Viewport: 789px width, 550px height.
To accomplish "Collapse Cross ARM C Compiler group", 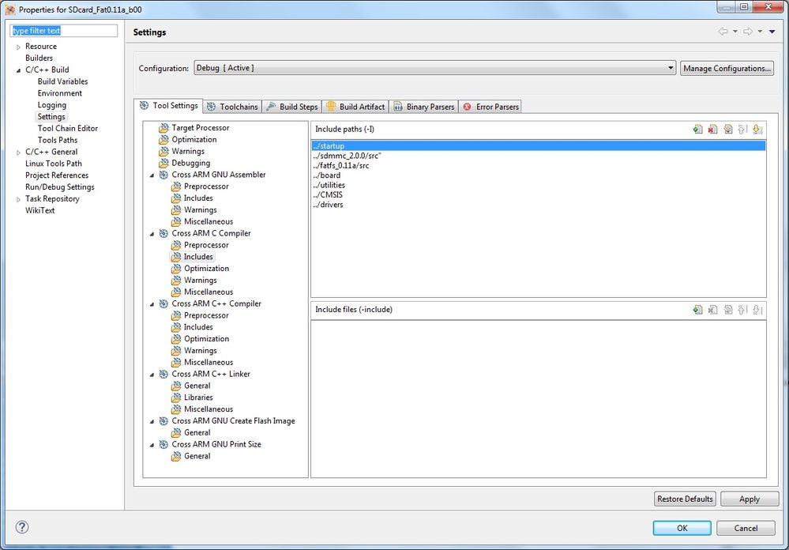I will click(x=152, y=234).
